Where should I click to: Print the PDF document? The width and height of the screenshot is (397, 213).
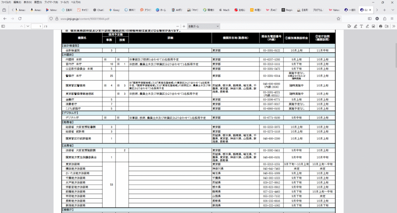pos(381,26)
